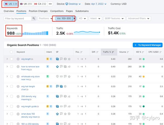The height and width of the screenshot is (125, 164).
Task: Check 250 density wig meaning checkbox
Action: [11, 96]
